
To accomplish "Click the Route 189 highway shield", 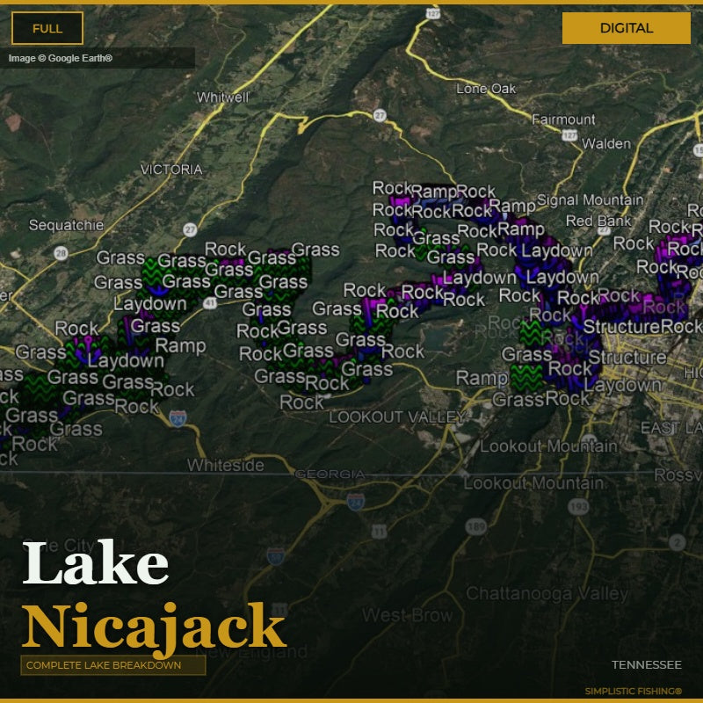I will click(x=476, y=526).
